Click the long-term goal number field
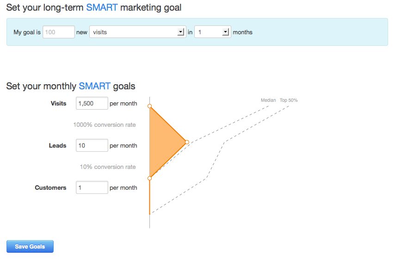 pos(59,32)
